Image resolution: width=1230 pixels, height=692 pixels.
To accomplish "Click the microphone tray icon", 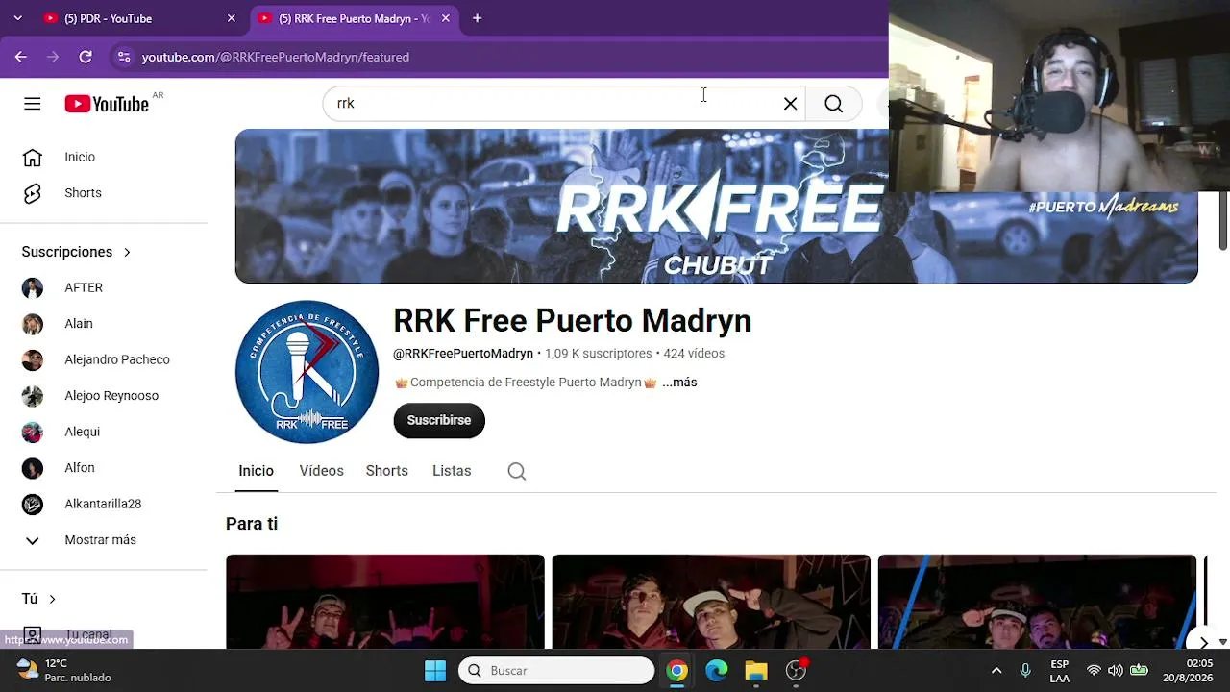I will click(1025, 671).
